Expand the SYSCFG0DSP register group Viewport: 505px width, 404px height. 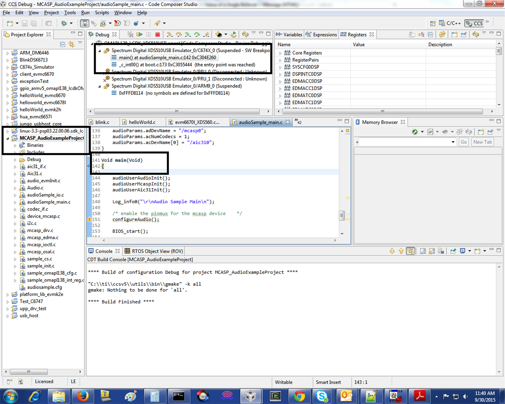[x=280, y=67]
